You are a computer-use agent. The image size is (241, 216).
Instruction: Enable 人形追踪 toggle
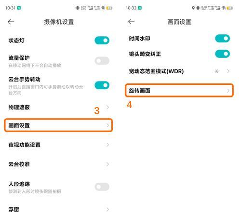click(102, 187)
